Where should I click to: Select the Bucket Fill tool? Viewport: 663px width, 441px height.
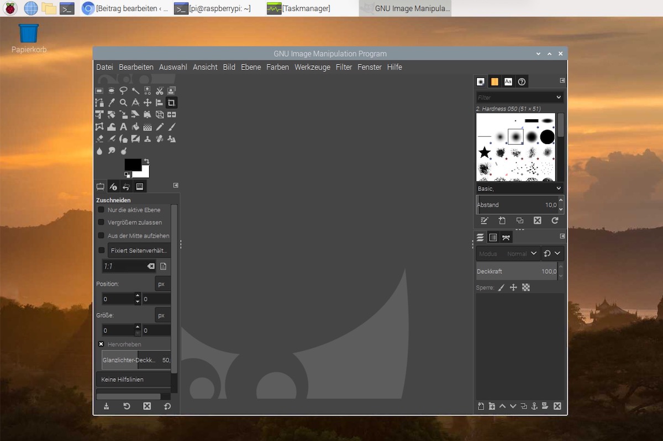tap(135, 126)
